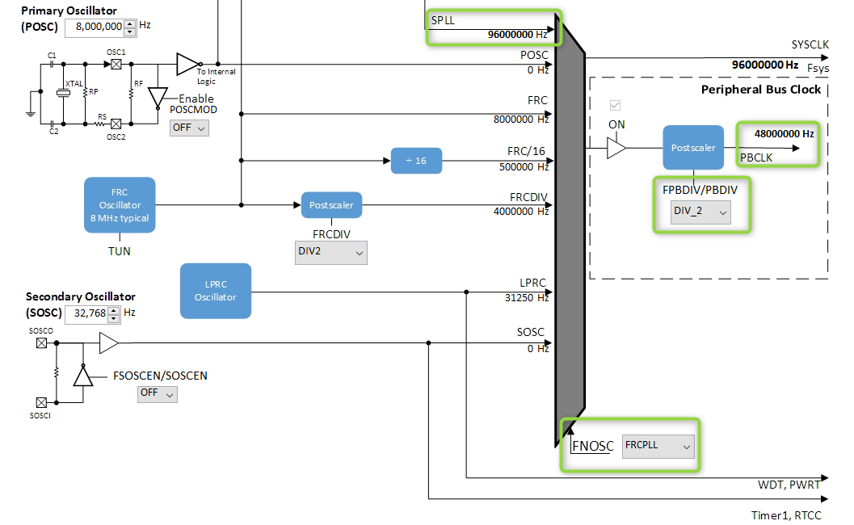Screen dimensions: 854x525
Task: Open the FNOSC dropdown showing FRCPLL
Action: click(658, 446)
